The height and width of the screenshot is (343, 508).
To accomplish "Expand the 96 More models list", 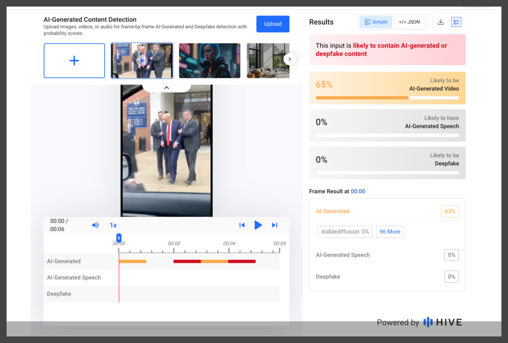I will click(390, 232).
